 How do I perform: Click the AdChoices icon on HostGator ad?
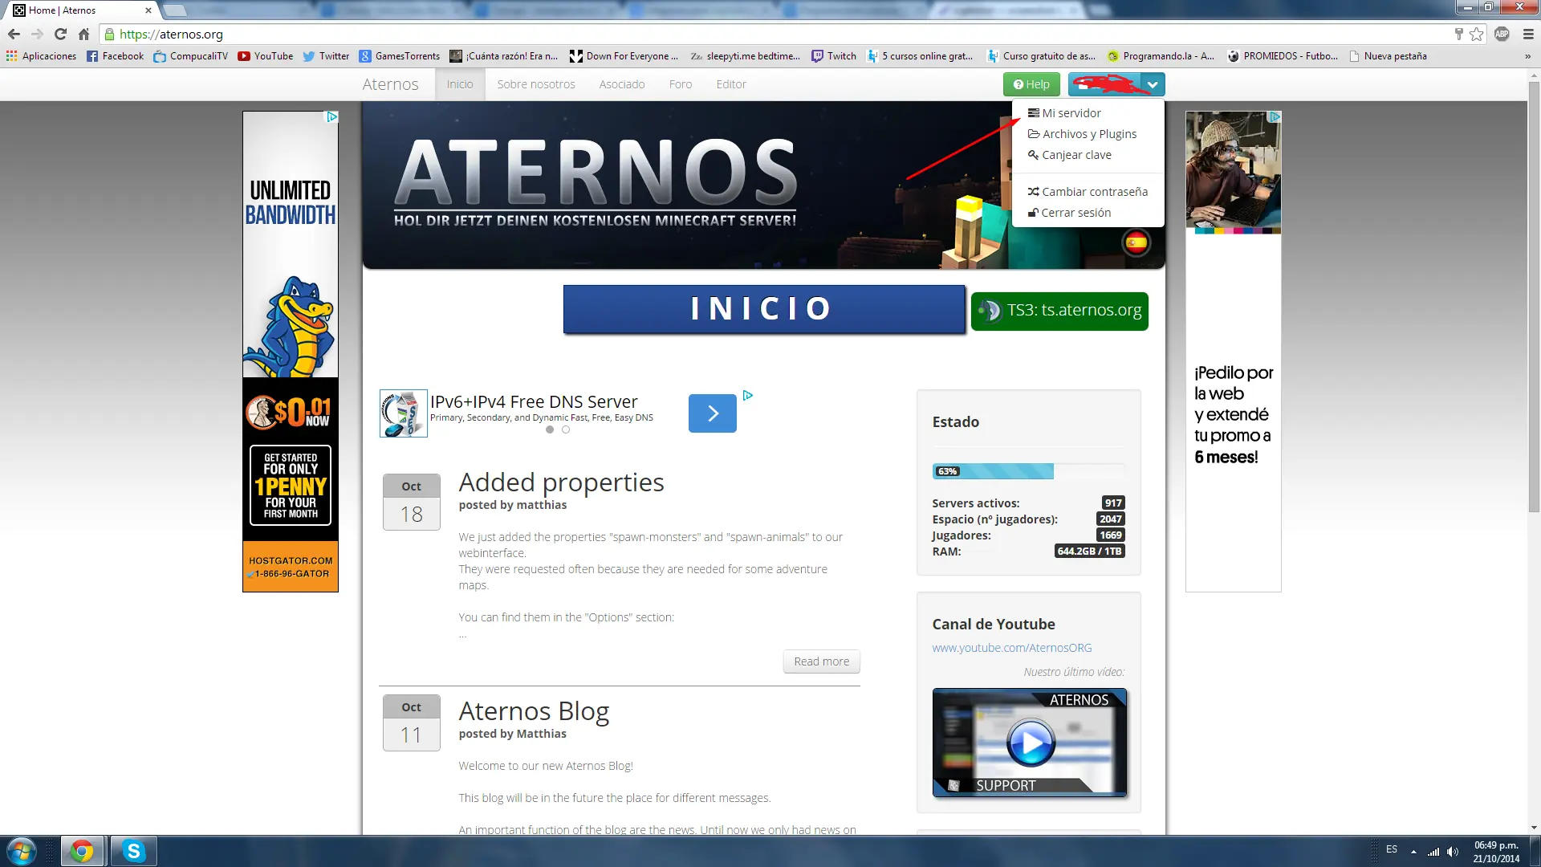(x=331, y=117)
